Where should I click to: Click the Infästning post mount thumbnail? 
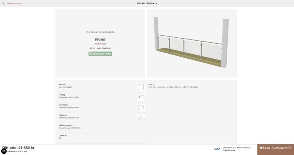[141, 118]
